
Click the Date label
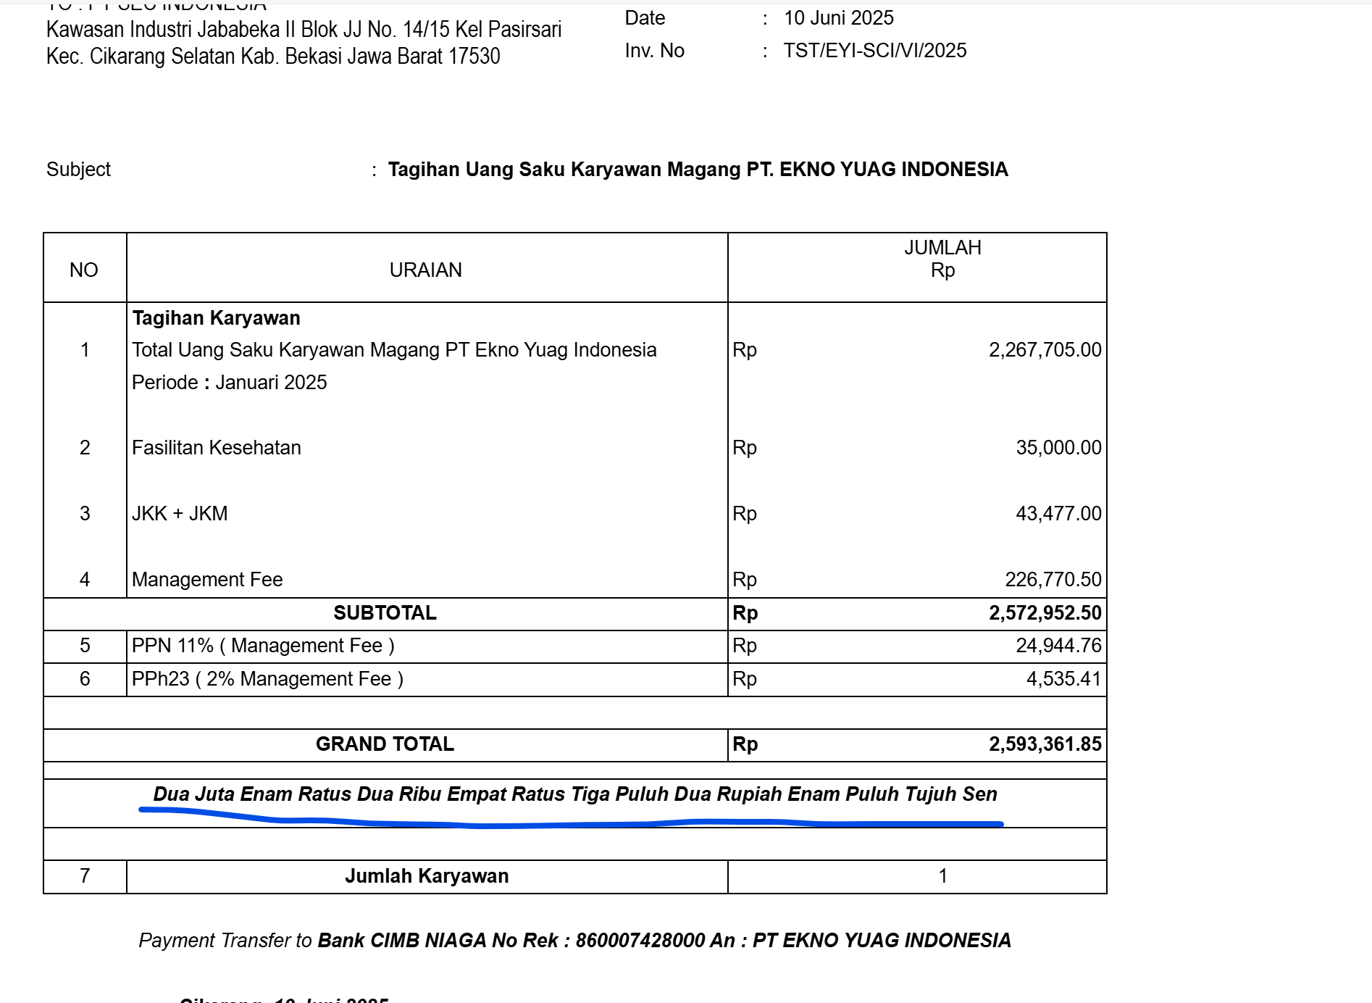[x=645, y=18]
